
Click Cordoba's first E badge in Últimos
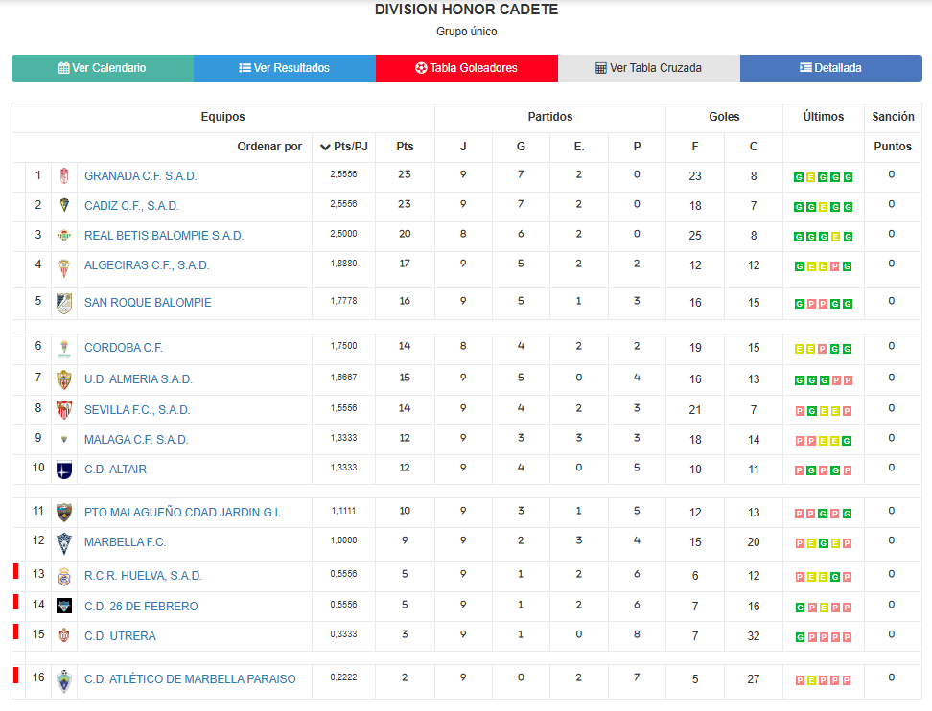pos(799,349)
